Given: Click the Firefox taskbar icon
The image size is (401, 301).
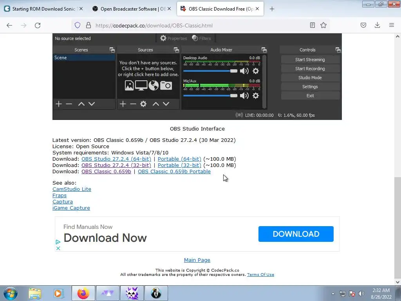Looking at the screenshot, I should pyautogui.click(x=83, y=293).
